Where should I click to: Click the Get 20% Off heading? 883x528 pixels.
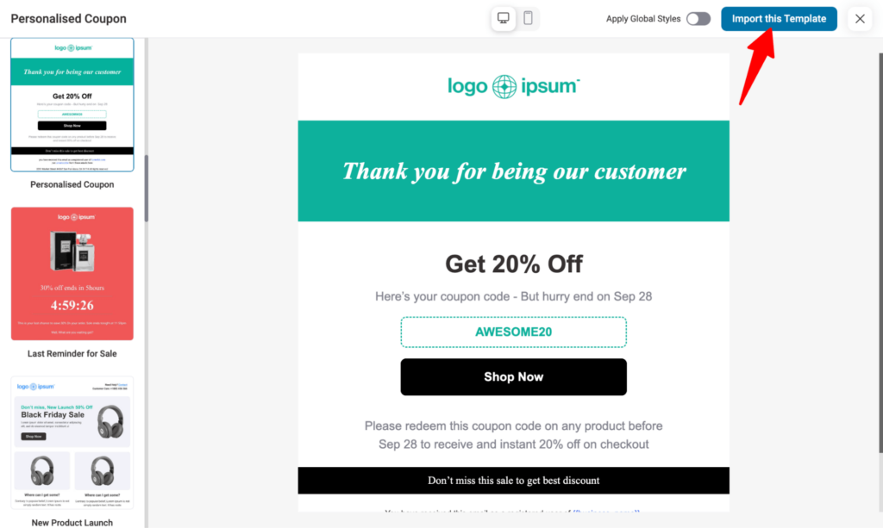(x=513, y=264)
